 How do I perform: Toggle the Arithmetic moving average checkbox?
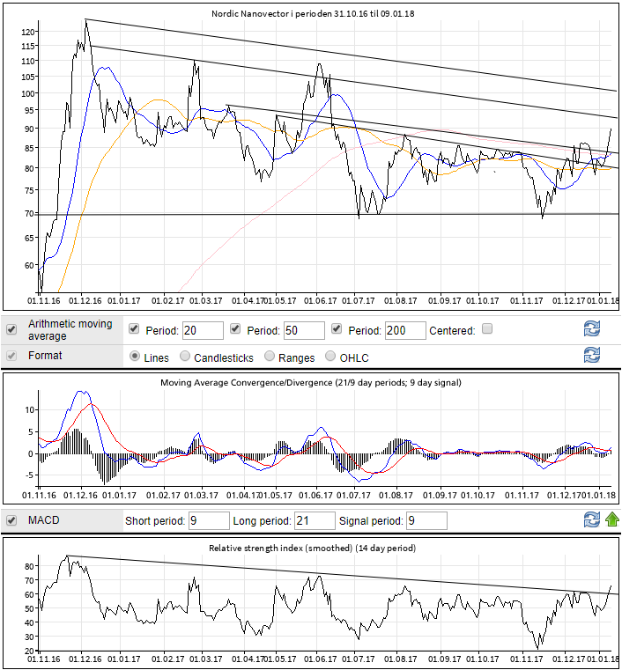[x=11, y=329]
